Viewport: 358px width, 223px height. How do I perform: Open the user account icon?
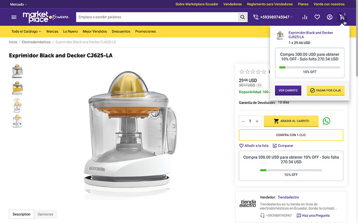[329, 17]
